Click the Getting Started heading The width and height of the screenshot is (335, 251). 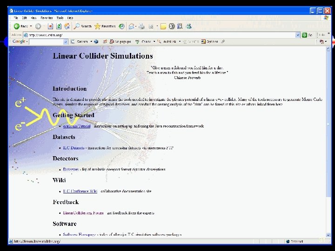tap(74, 115)
